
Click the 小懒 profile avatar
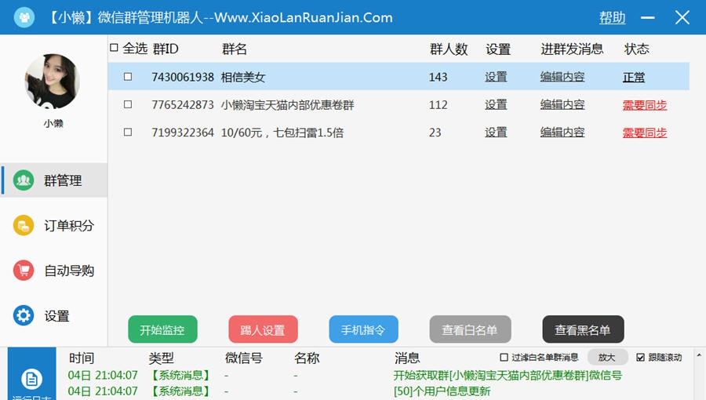(53, 82)
